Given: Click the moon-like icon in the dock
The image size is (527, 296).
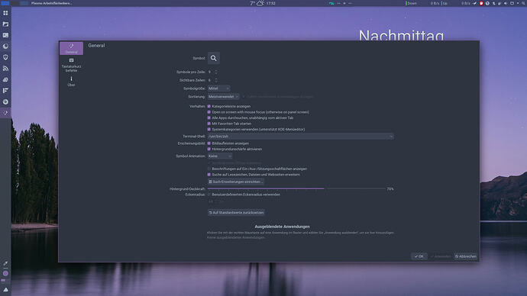Looking at the screenshot, I should (x=5, y=46).
